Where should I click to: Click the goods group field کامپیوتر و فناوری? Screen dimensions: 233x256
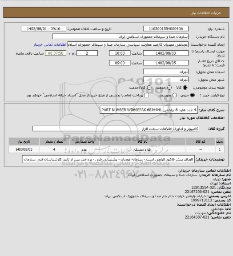pos(116,128)
